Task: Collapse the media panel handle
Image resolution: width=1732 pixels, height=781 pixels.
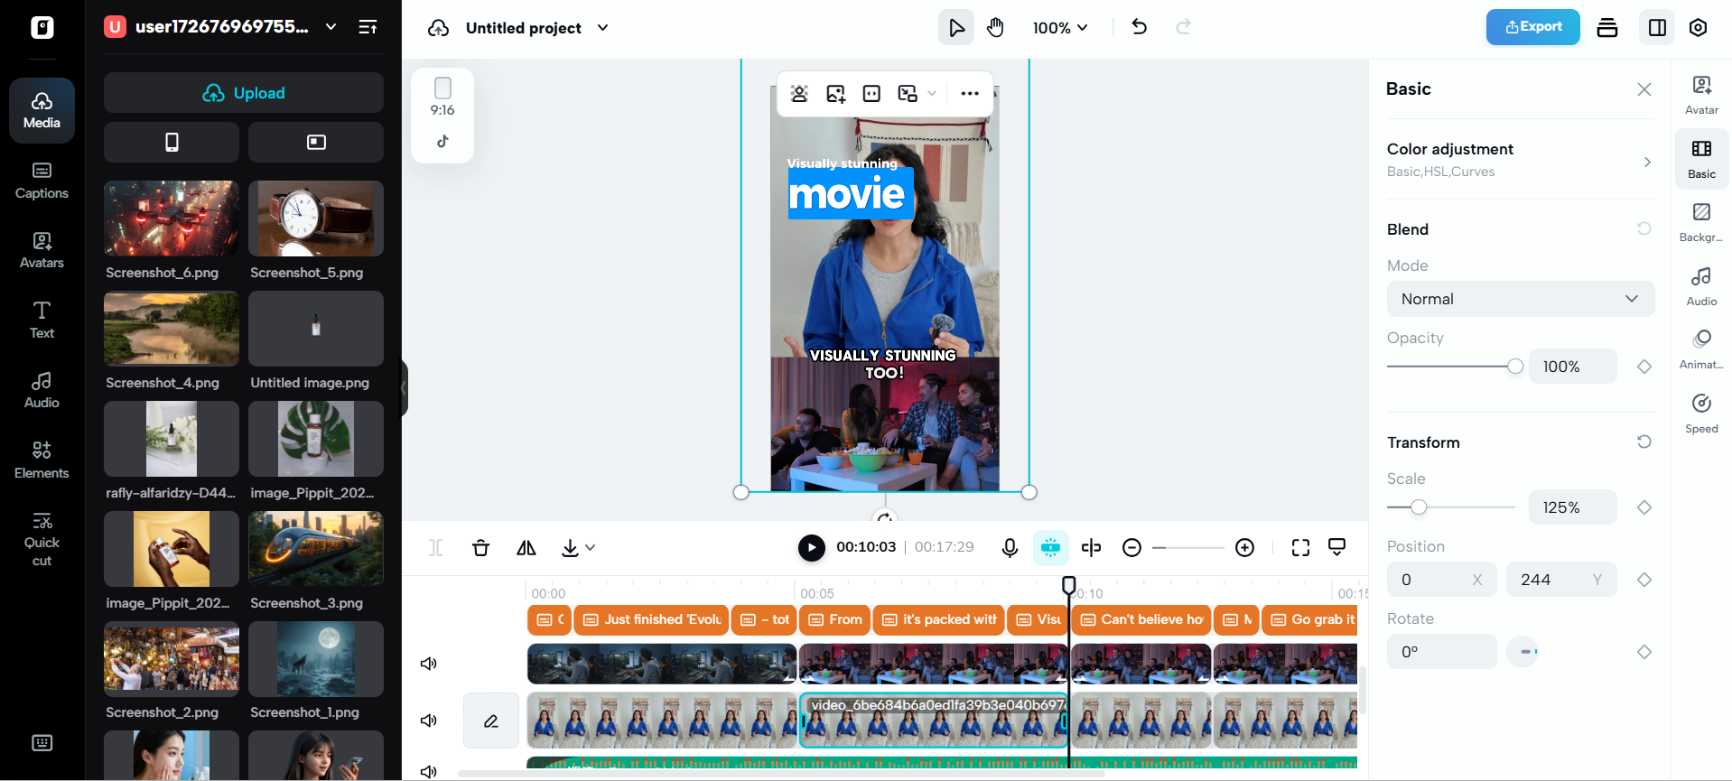Action: 405,388
